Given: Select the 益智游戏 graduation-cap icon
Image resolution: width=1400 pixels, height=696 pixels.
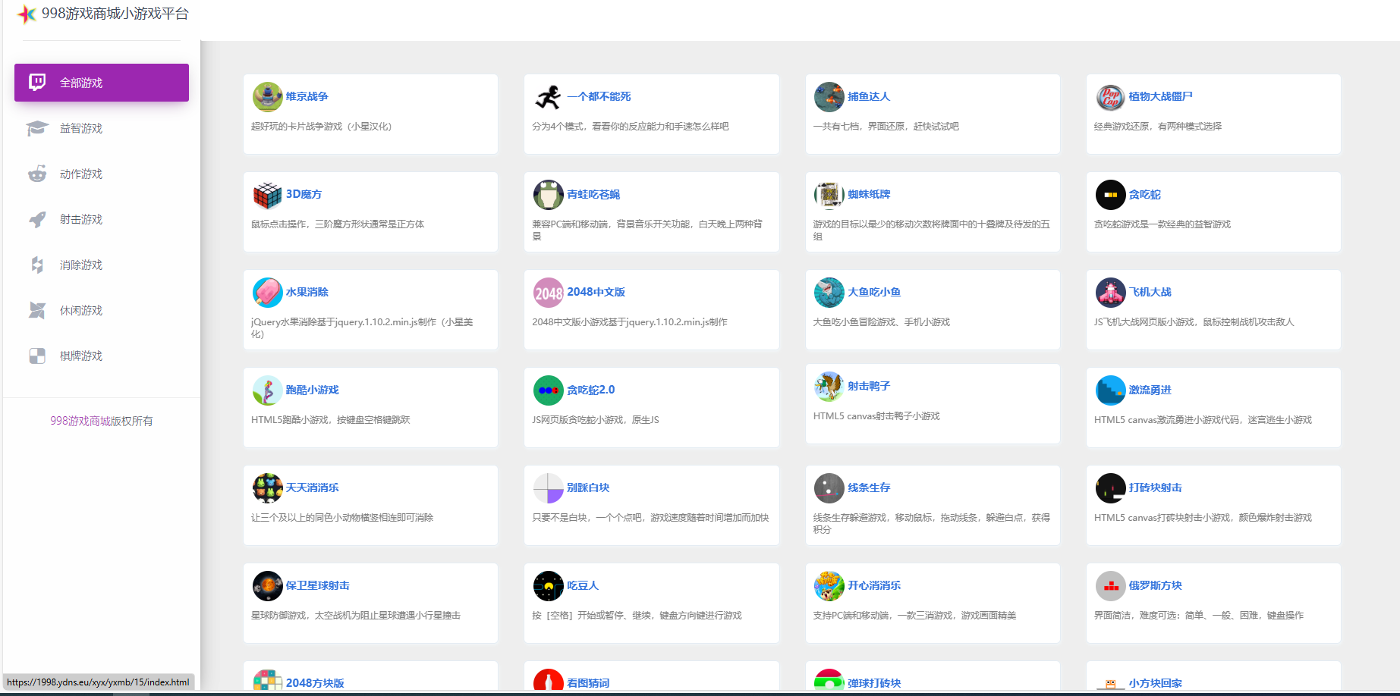Looking at the screenshot, I should point(36,127).
